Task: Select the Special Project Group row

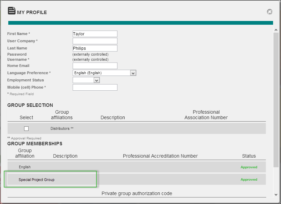Action: (x=37, y=180)
